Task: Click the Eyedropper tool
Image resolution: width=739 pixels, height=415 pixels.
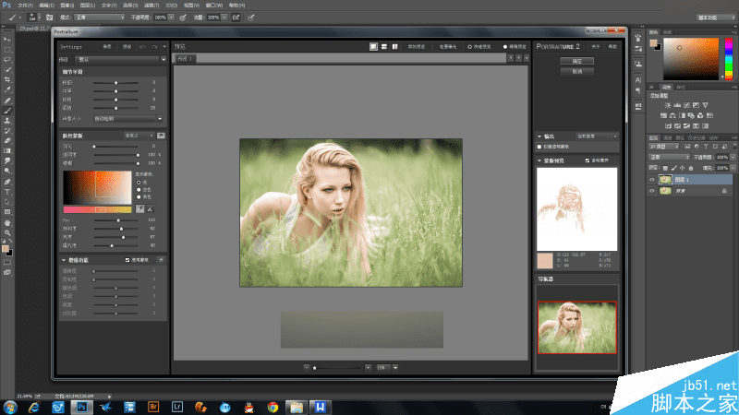Action: [x=8, y=89]
